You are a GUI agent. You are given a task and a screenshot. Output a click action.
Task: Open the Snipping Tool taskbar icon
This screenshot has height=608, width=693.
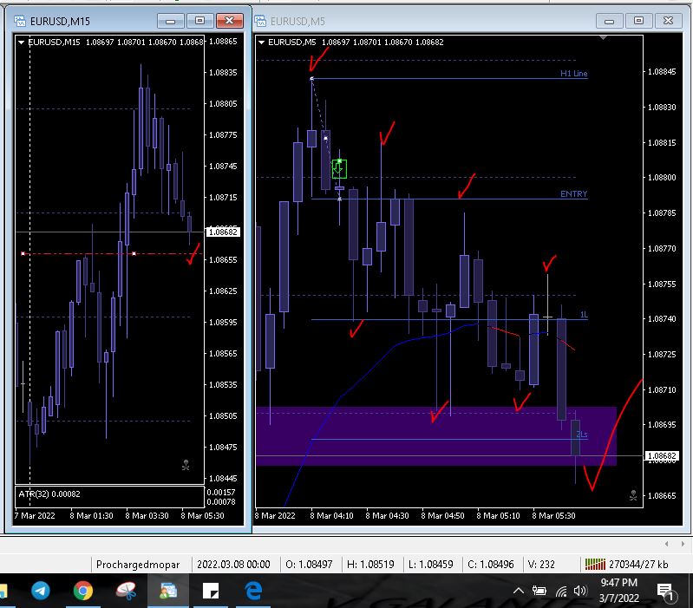pos(126,591)
